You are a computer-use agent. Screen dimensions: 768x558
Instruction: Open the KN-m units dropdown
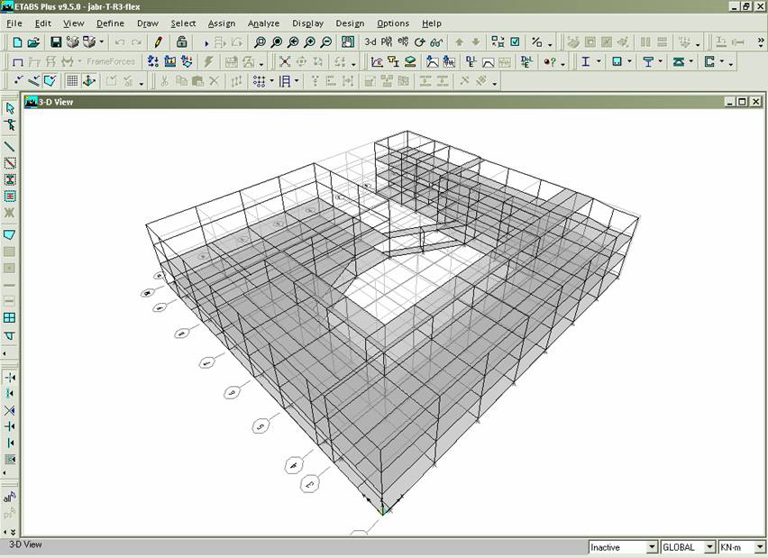point(760,547)
